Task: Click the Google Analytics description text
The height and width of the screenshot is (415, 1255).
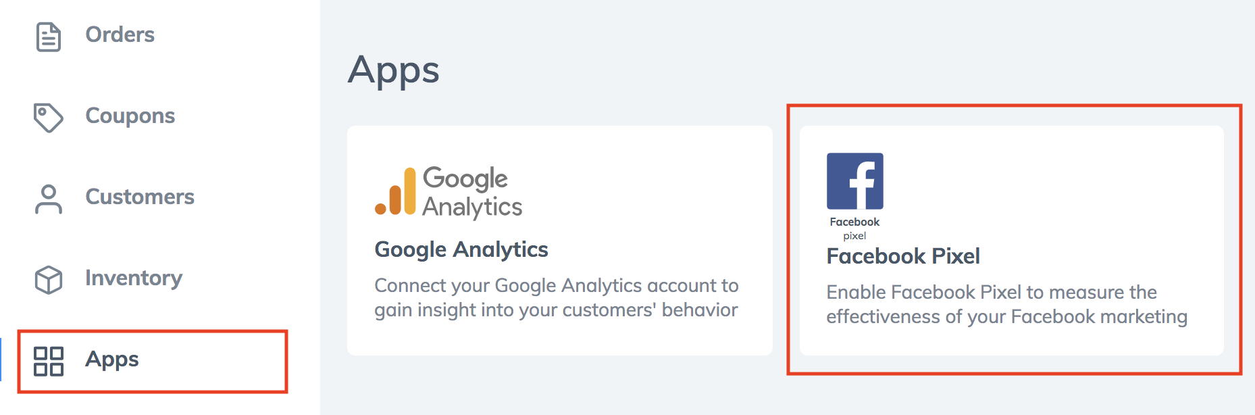Action: [557, 297]
